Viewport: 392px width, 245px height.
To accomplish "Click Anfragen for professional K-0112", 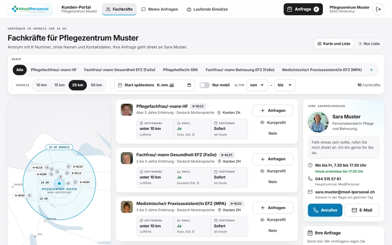I will tap(273, 110).
